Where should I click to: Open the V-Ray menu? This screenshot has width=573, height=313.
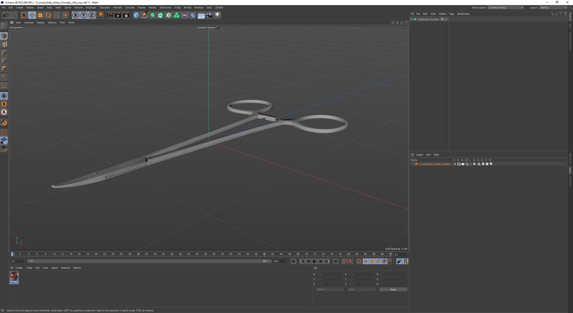coord(177,7)
